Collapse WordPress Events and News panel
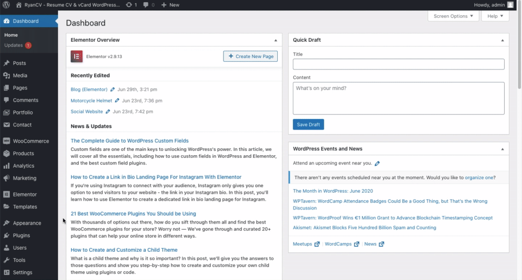 click(502, 149)
